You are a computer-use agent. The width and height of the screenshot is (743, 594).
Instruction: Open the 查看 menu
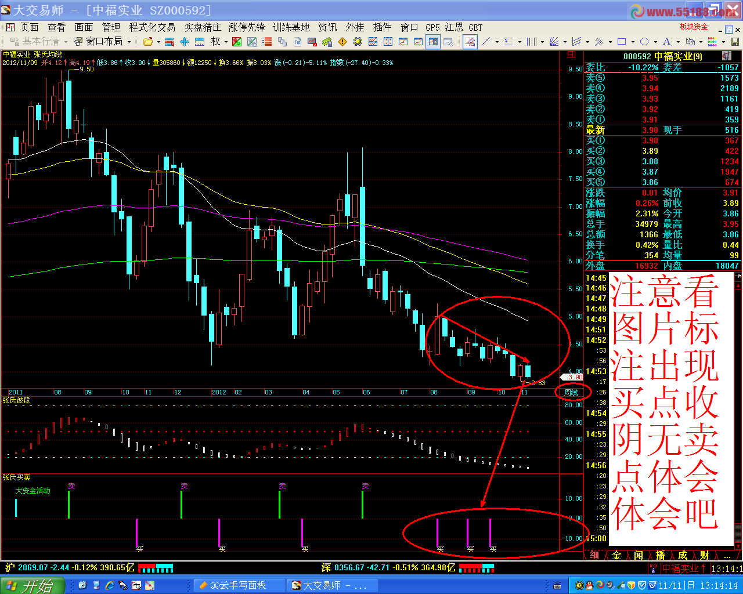[56, 27]
